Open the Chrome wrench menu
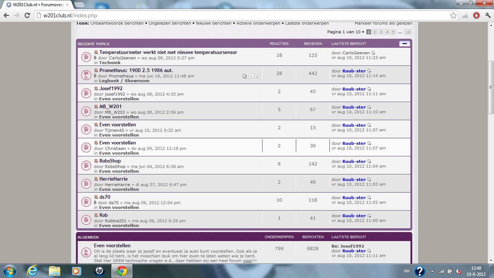Viewport: 494px width, 278px height. pyautogui.click(x=487, y=16)
